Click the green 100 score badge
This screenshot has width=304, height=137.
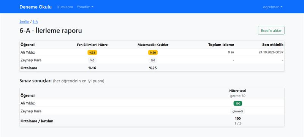click(x=238, y=103)
